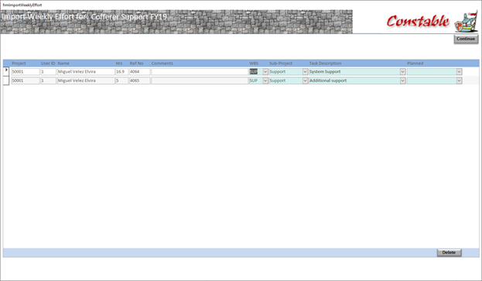The height and width of the screenshot is (281, 482).
Task: Click the 'Comments' column header
Action: pos(162,63)
